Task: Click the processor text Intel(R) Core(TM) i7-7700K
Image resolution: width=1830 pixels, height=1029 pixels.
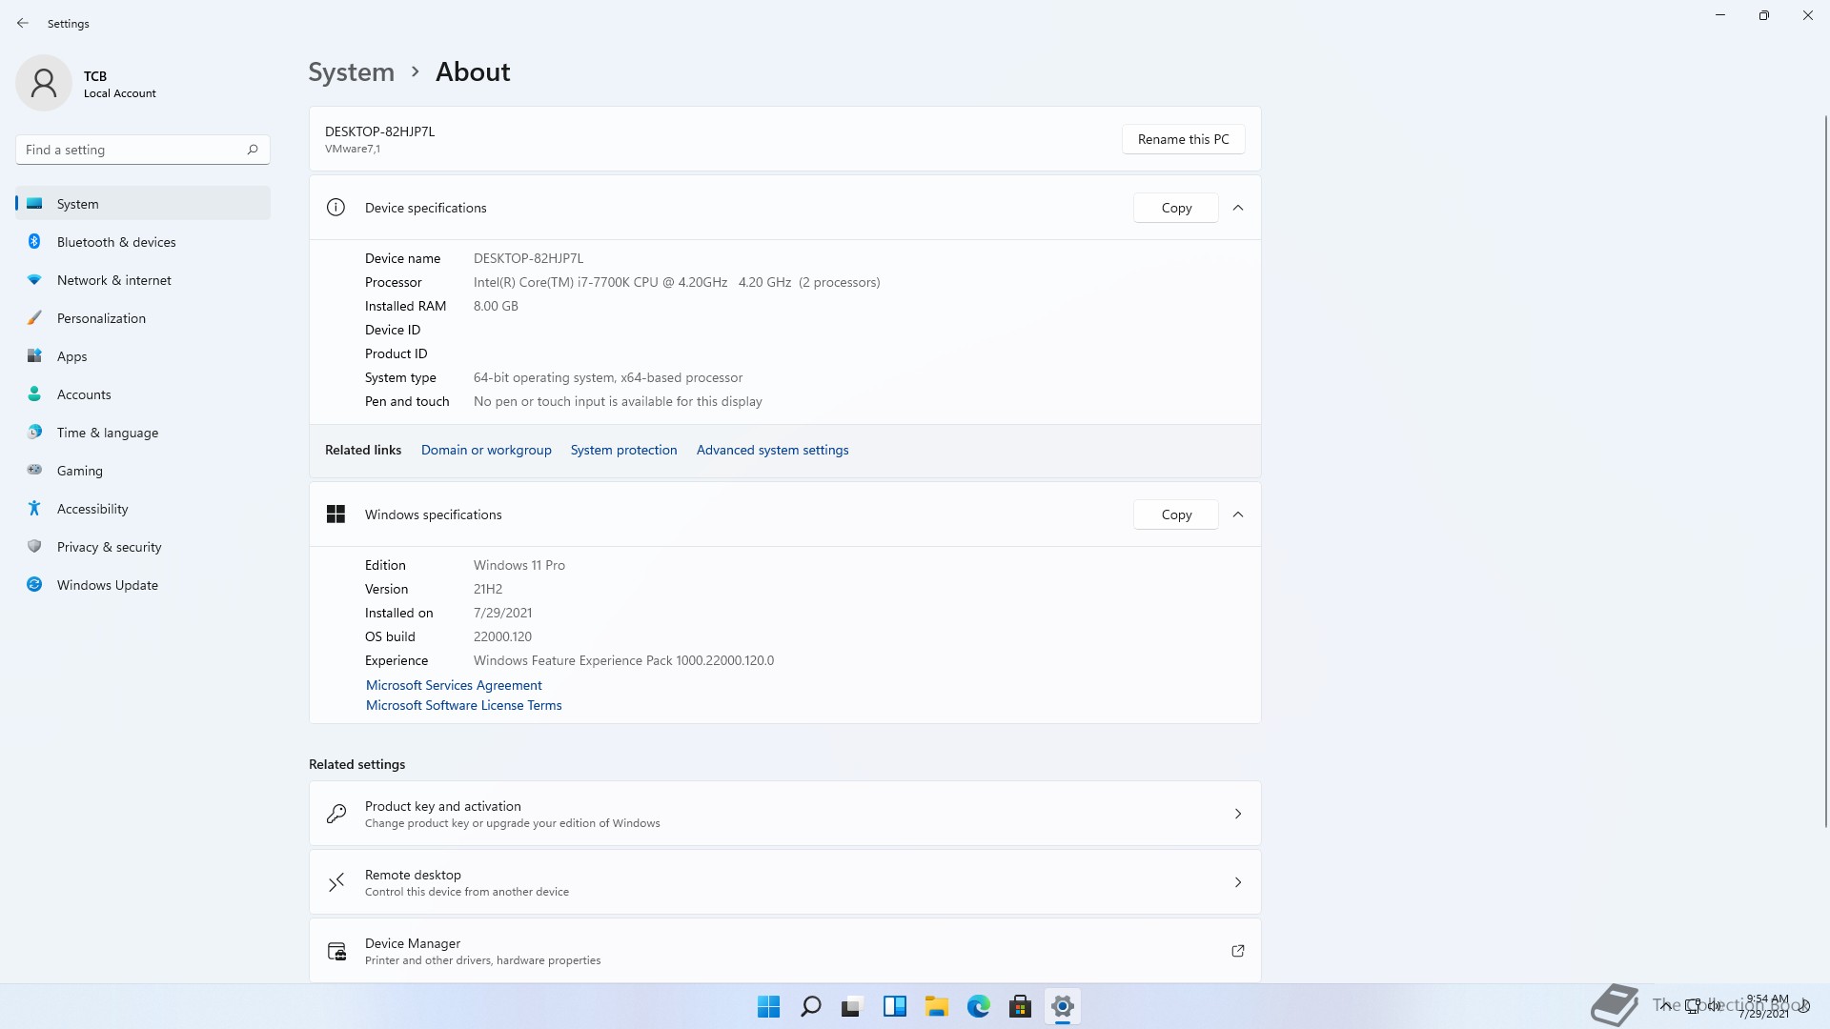Action: 677,283
